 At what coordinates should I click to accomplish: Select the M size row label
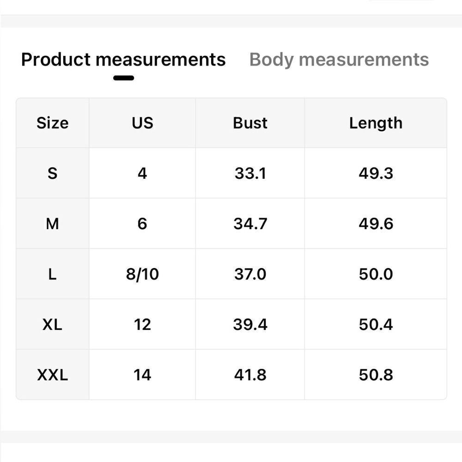click(53, 224)
